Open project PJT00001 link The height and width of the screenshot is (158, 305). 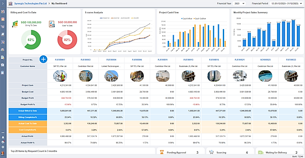[x=60, y=60]
